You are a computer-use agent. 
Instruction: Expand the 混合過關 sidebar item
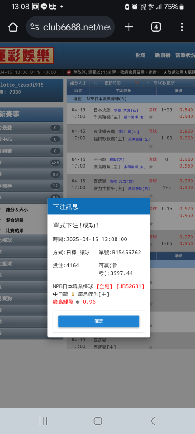click(x=15, y=220)
